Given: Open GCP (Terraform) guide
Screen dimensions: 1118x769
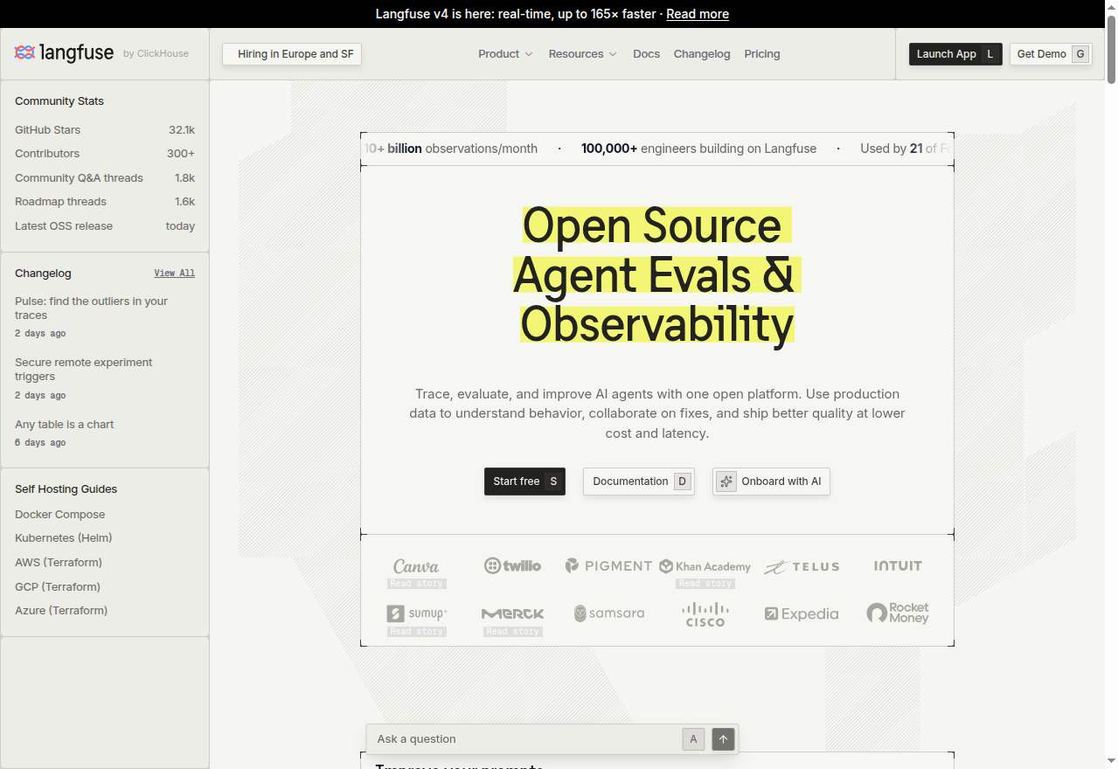Looking at the screenshot, I should pyautogui.click(x=58, y=587).
